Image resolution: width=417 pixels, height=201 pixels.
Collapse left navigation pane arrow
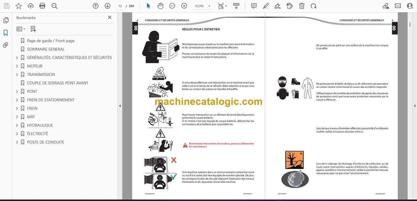tap(120, 106)
